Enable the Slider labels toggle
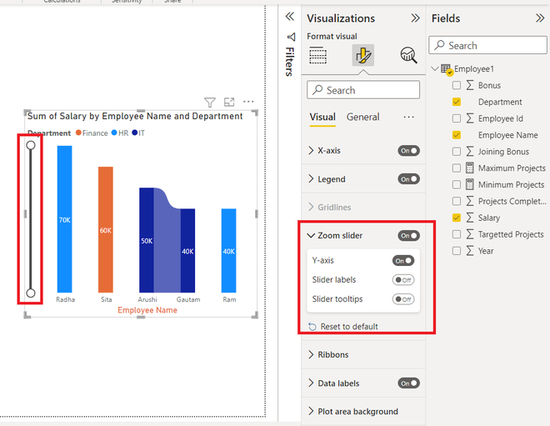Viewport: 550px width, 426px height. pos(403,280)
